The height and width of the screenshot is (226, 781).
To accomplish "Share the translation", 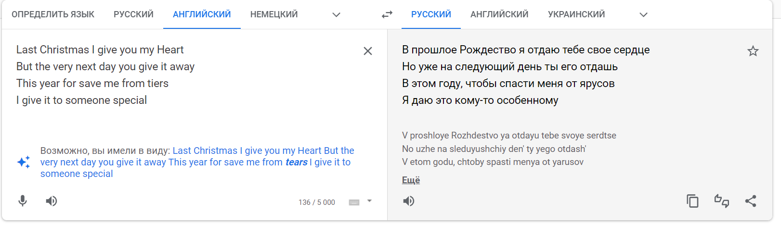I will 751,201.
